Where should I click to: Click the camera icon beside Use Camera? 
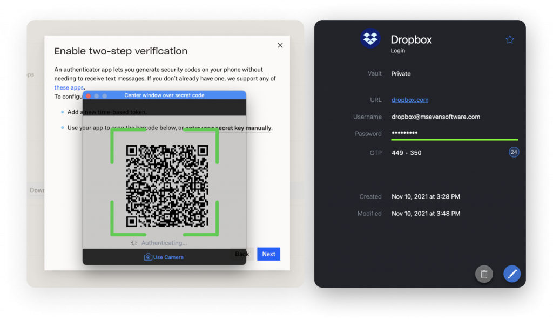(x=147, y=257)
